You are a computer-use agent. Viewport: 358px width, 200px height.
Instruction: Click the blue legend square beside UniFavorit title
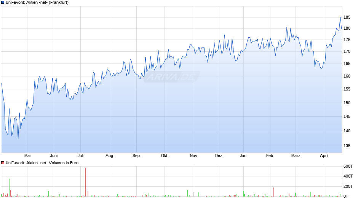coord(3,3)
